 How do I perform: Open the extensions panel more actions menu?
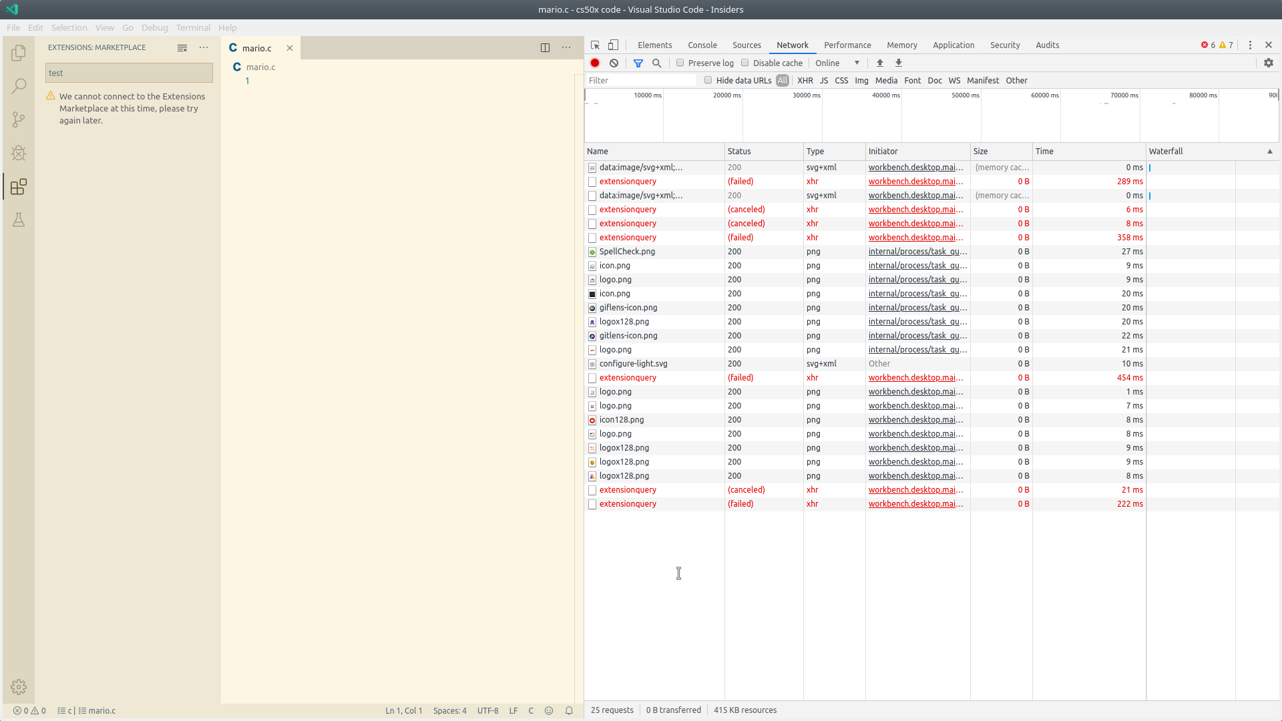pyautogui.click(x=204, y=47)
